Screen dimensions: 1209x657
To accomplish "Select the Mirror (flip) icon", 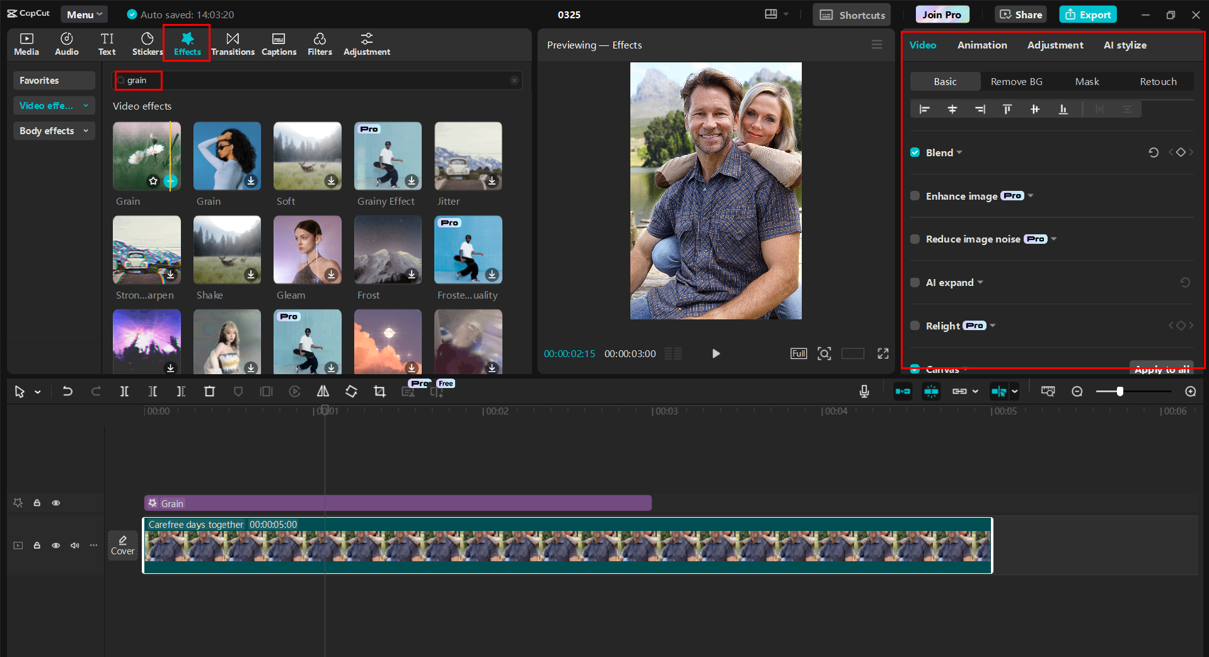I will click(323, 391).
